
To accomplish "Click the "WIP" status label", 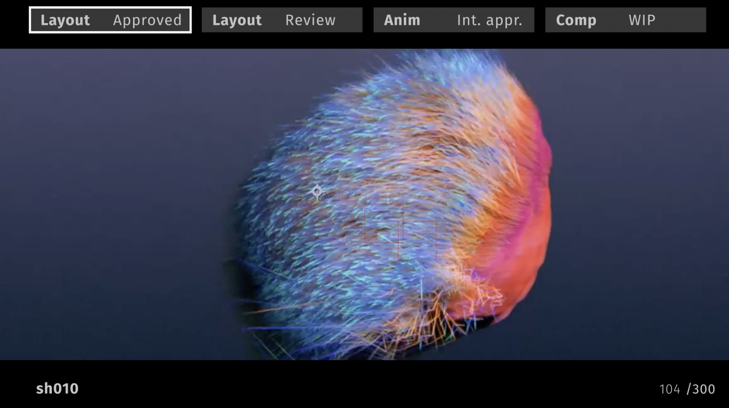I will (642, 20).
